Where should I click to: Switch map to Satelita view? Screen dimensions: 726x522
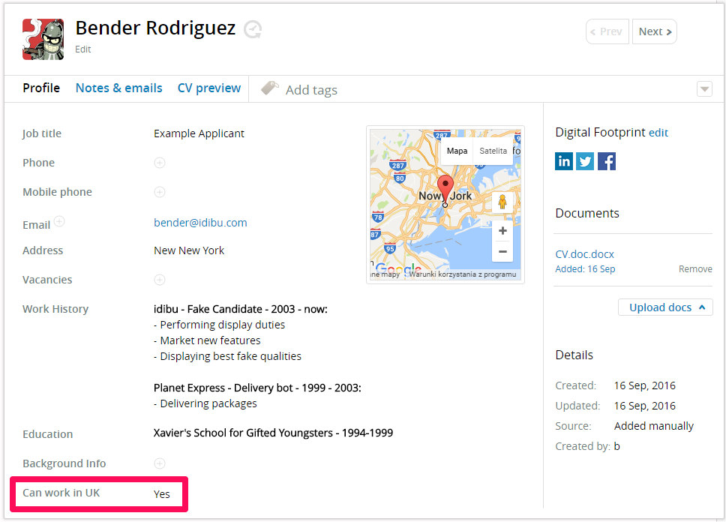[493, 151]
